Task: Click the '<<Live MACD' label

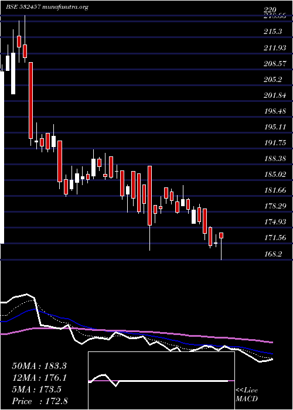Action: (x=247, y=395)
